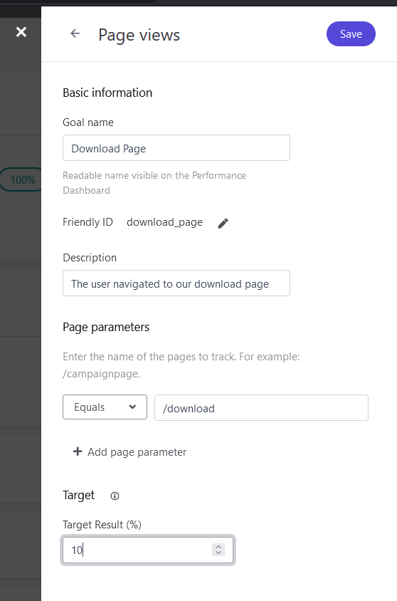Image resolution: width=397 pixels, height=601 pixels.
Task: Go back using the left arrow icon
Action: 75,33
